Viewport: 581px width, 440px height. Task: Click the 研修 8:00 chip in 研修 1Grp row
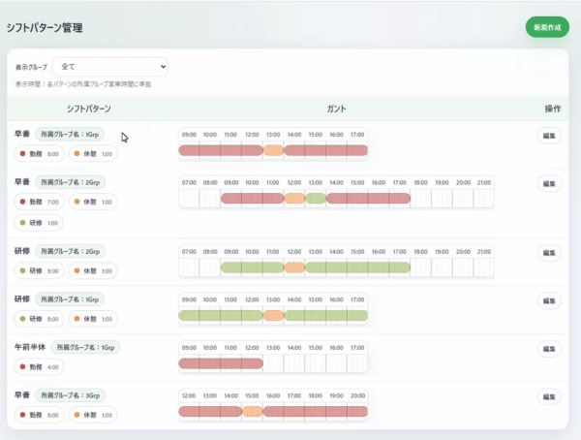(40, 319)
